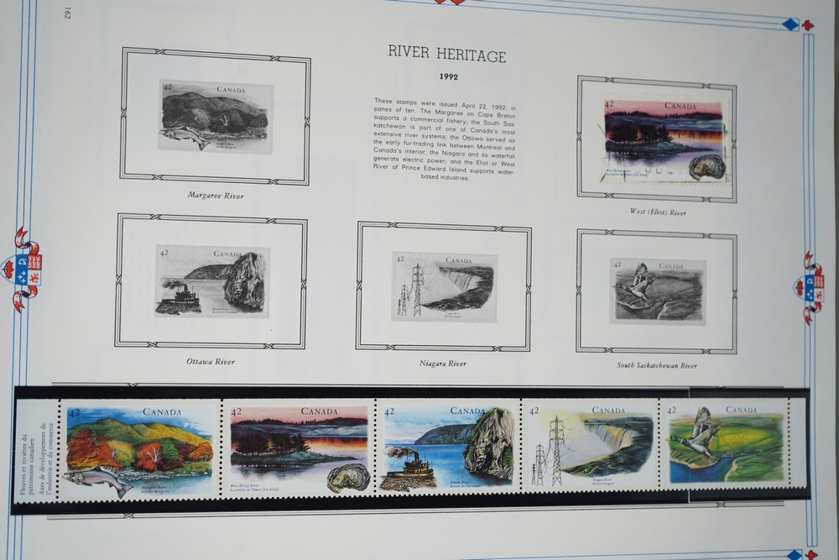Select the black-and-white Ottawa River stamp
The width and height of the screenshot is (839, 560).
[212, 280]
